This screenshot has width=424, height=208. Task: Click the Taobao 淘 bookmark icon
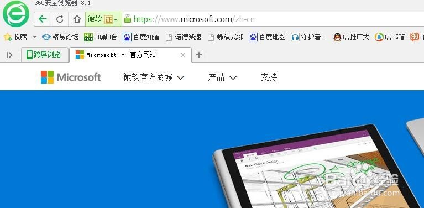point(414,37)
